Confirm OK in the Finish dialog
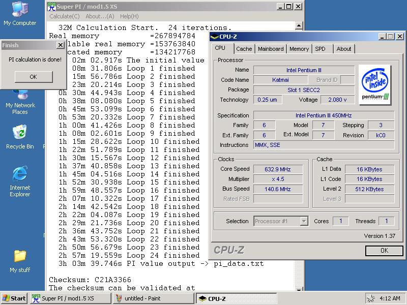This screenshot has height=305, width=407. point(34,77)
